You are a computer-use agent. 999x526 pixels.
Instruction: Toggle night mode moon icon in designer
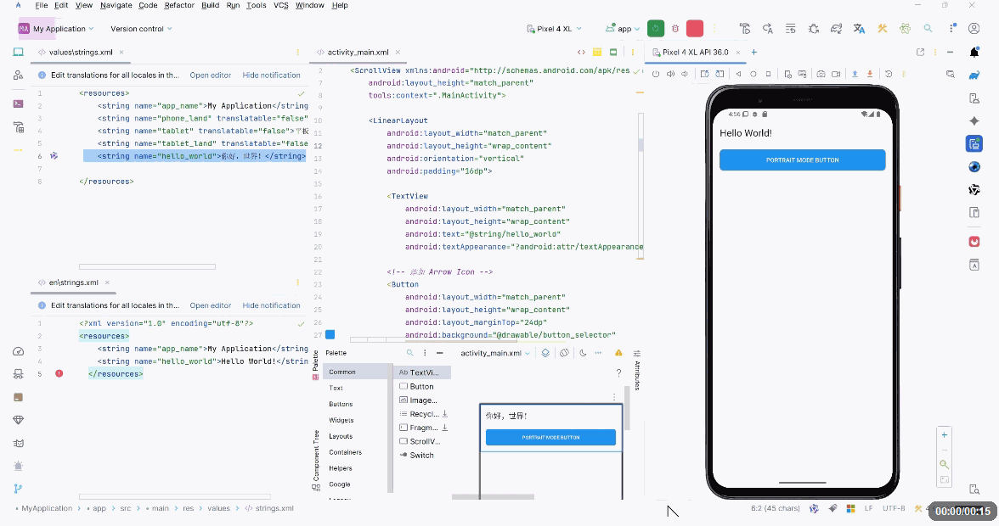583,352
